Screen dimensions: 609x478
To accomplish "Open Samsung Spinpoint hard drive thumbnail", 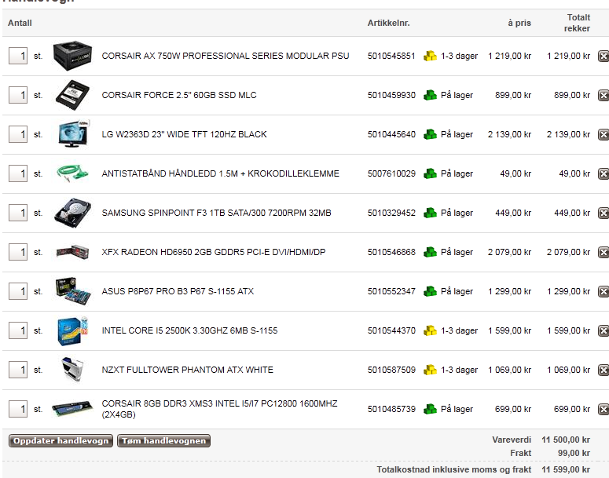I will pos(72,213).
